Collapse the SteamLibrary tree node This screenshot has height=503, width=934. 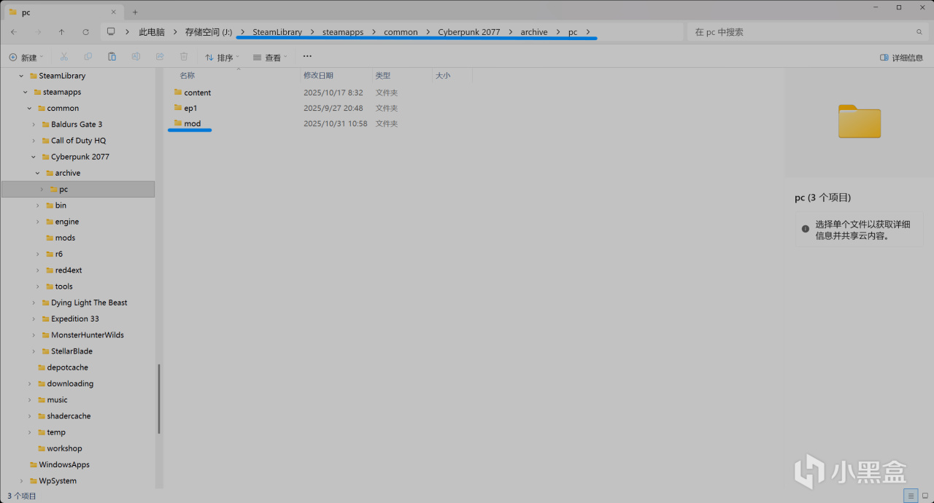pos(21,76)
